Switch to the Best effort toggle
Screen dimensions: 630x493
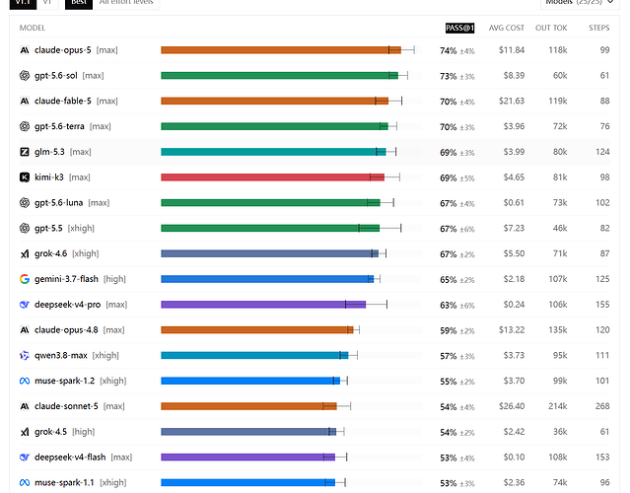79,3
